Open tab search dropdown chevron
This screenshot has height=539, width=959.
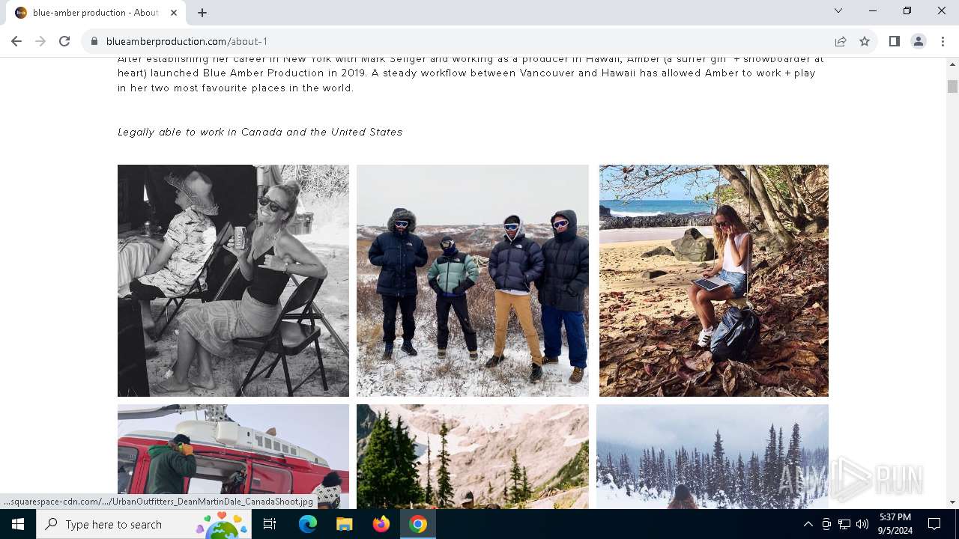tap(838, 10)
